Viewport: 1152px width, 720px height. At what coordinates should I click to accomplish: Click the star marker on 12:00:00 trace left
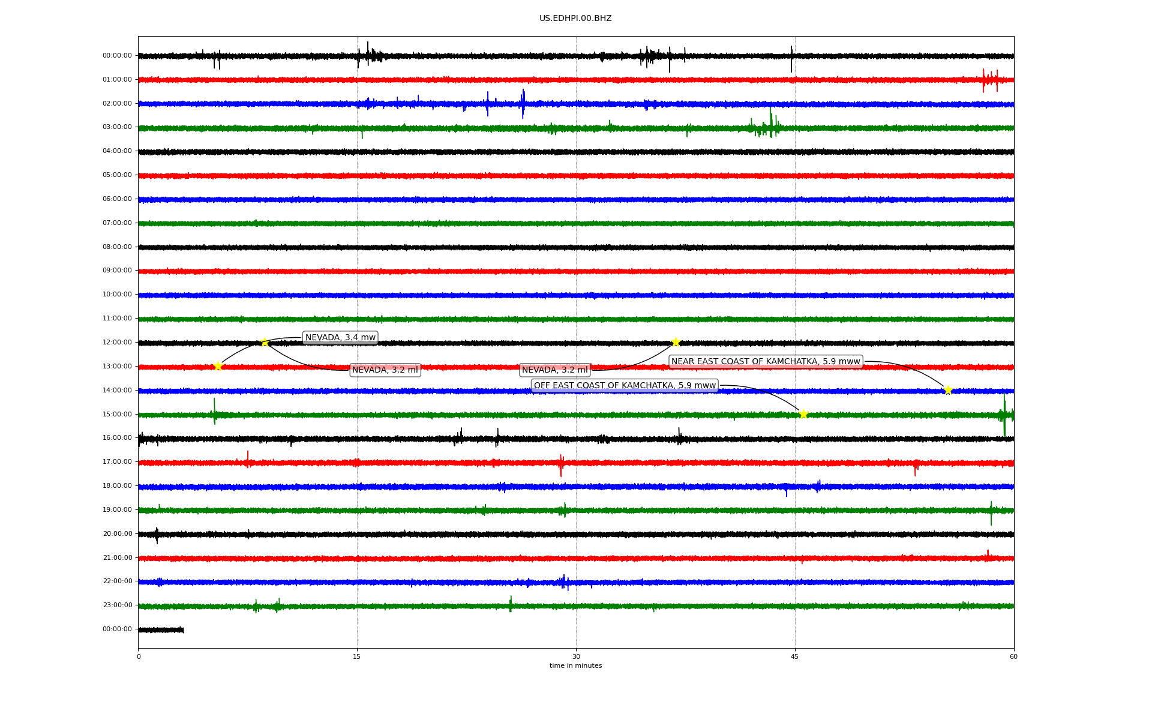click(265, 343)
